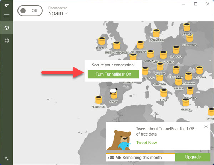Select the Italy tunnel icon
The height and width of the screenshot is (165, 214).
tap(164, 93)
